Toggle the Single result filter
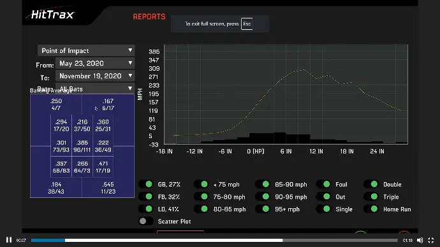The width and height of the screenshot is (440, 247). pyautogui.click(x=323, y=209)
